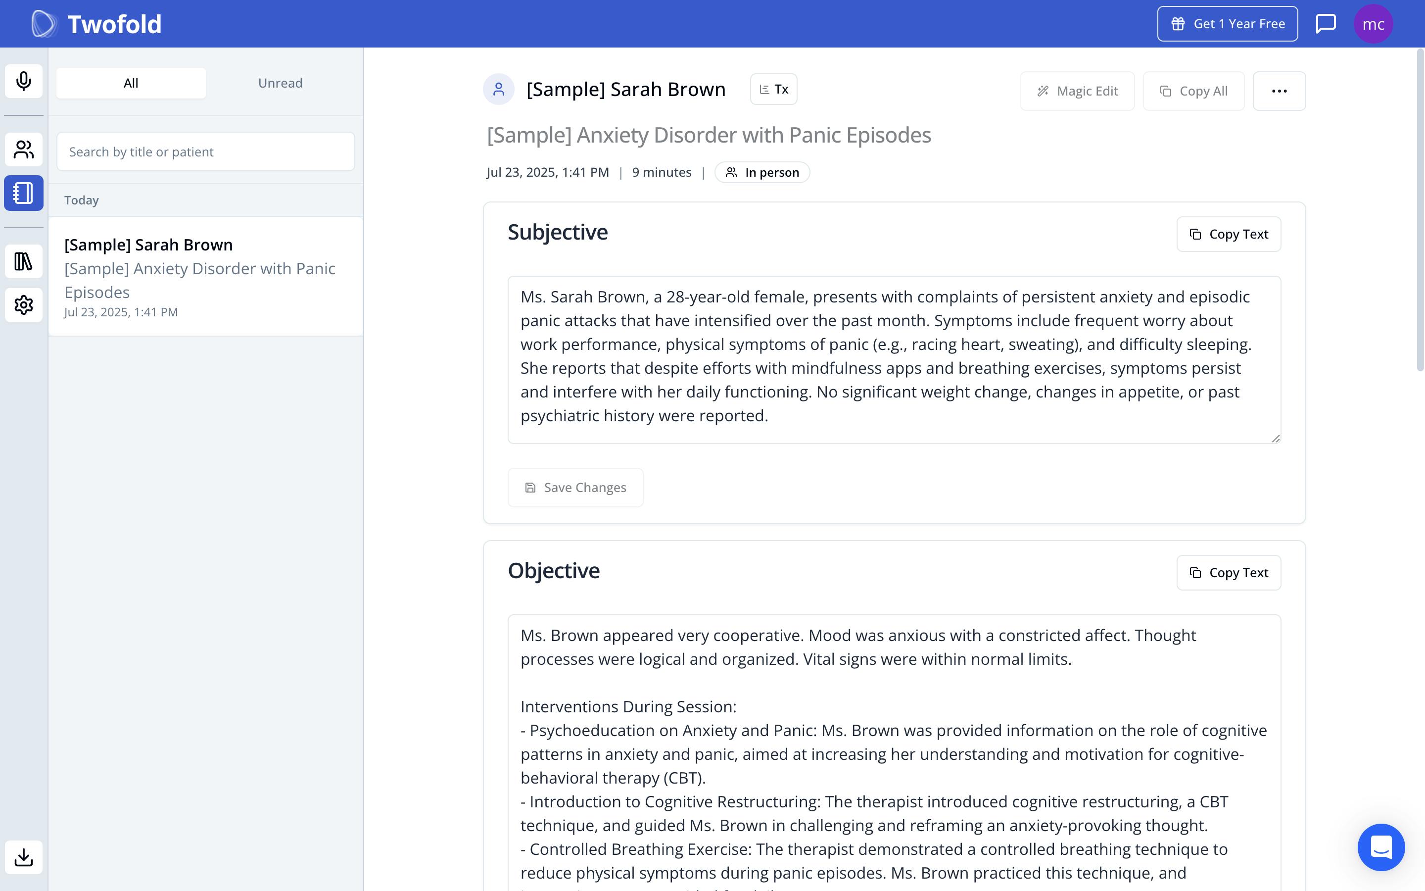The image size is (1425, 891).
Task: Click the download icon at sidebar bottom
Action: coord(24,857)
